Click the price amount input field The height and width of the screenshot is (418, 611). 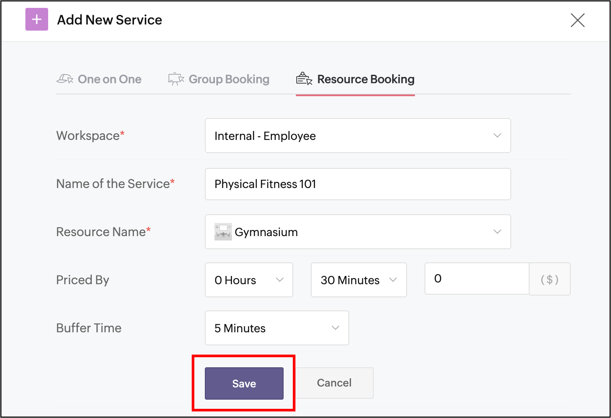pyautogui.click(x=477, y=279)
